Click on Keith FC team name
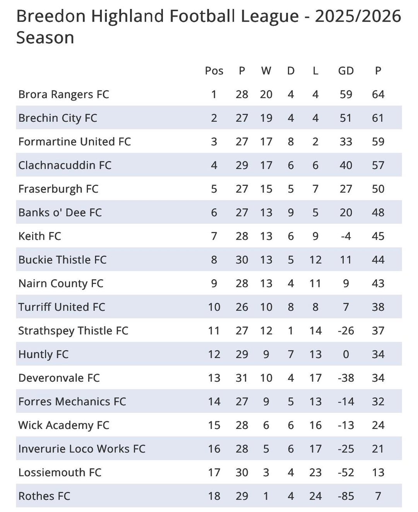418x512 pixels. (40, 237)
